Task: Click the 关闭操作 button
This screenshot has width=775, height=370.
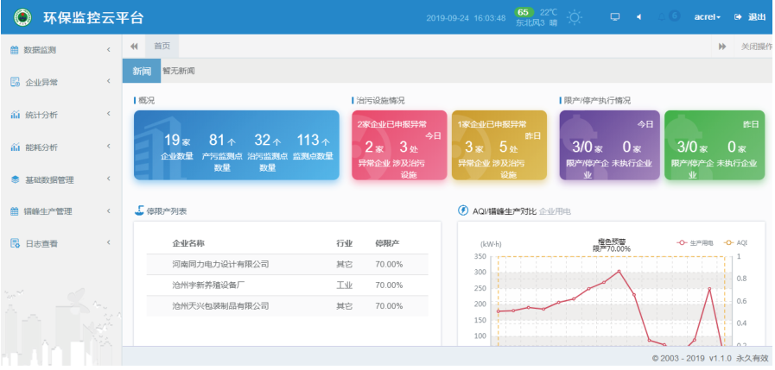Action: (756, 47)
